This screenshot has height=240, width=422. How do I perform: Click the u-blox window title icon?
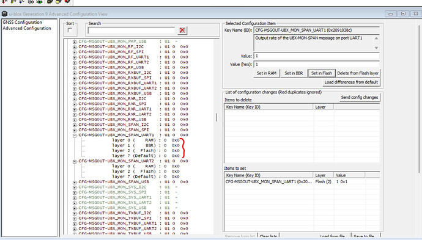click(x=4, y=13)
